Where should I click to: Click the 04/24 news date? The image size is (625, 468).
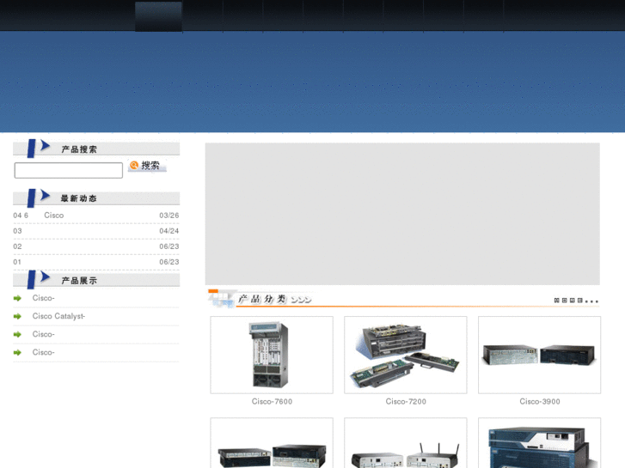(x=169, y=231)
